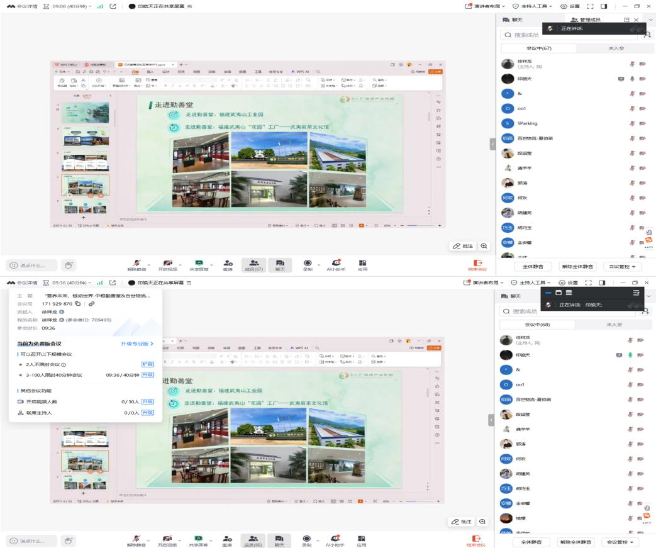Screen dimensions: 656x548
Task: Click 批注 annotate button in the 09:36 meeting
Action: 462,521
